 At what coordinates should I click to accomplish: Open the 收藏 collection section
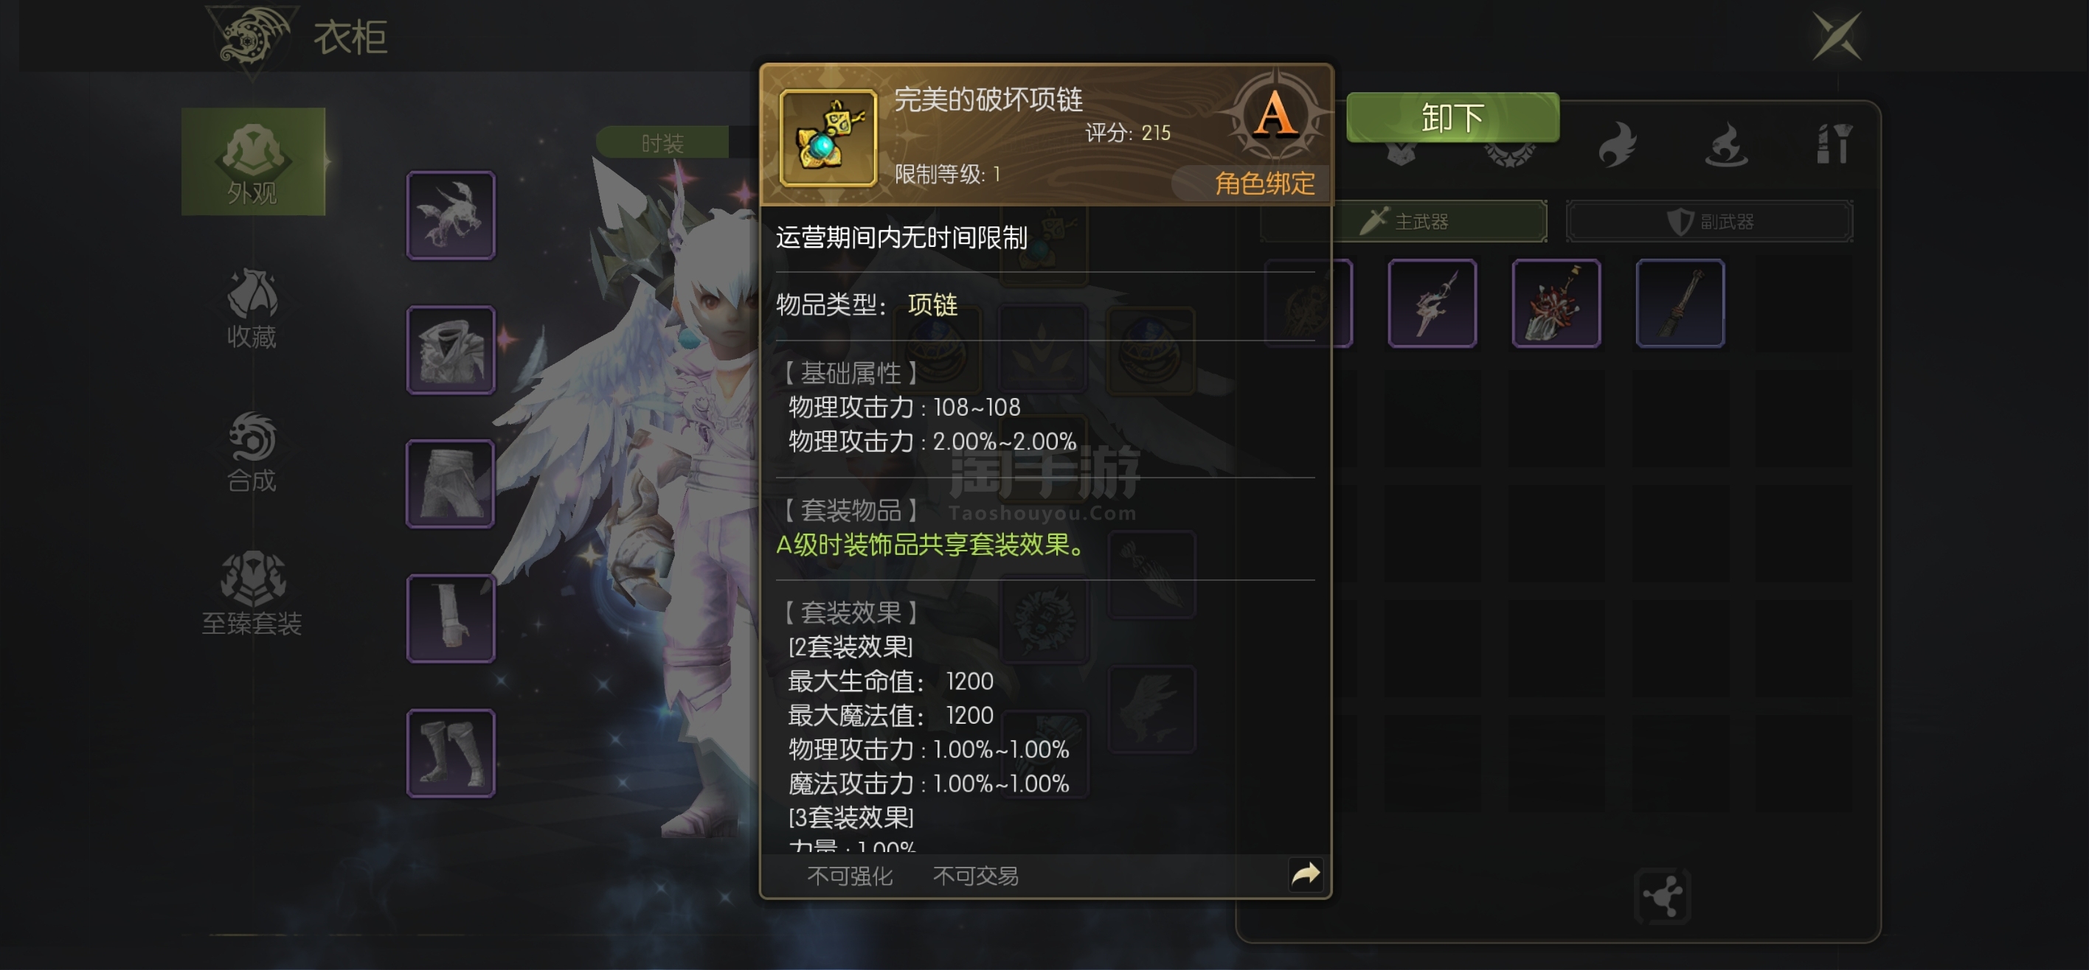(x=252, y=309)
